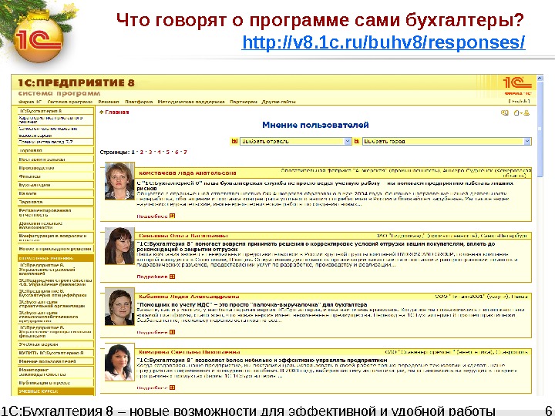Expand Подробнее under Комстачева review

(156, 216)
